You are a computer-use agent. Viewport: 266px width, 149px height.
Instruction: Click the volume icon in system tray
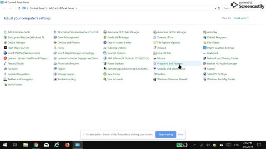tap(208, 145)
